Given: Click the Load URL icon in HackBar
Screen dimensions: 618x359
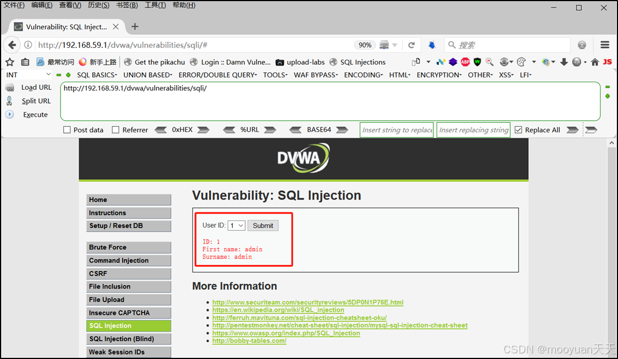Looking at the screenshot, I should click(x=10, y=88).
